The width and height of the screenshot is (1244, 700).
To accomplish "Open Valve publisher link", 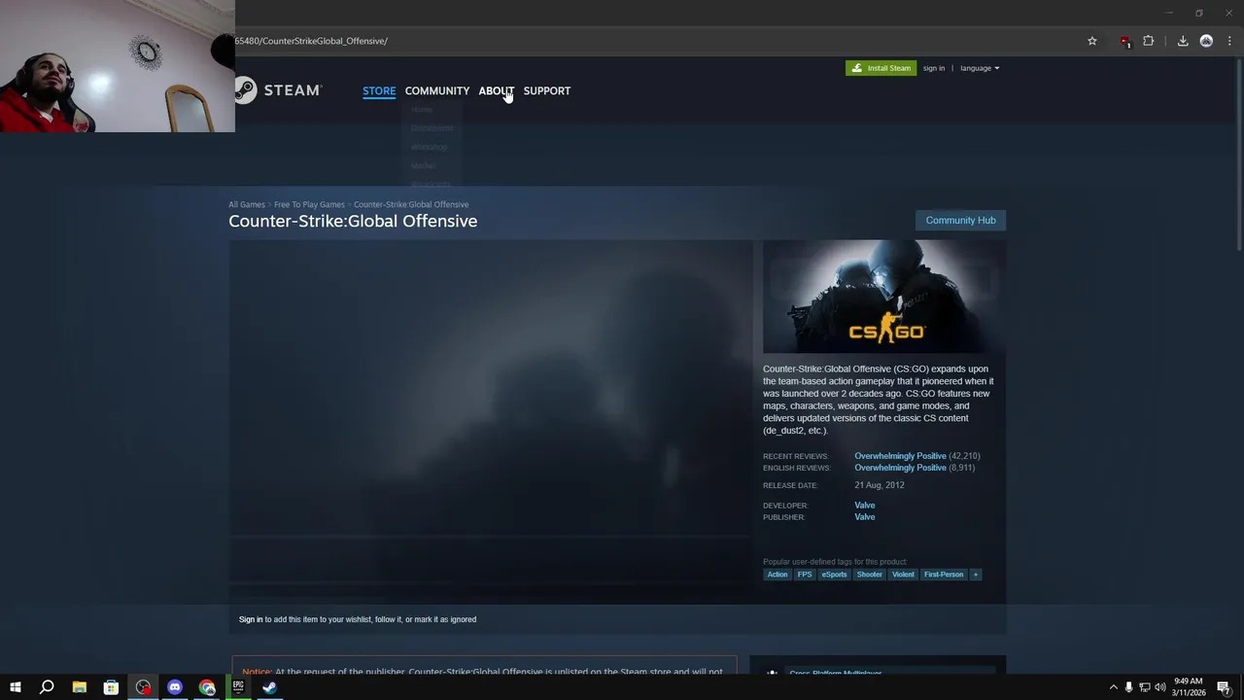I will click(865, 517).
